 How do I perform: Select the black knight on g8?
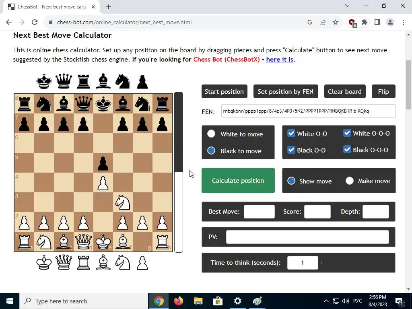click(x=142, y=104)
